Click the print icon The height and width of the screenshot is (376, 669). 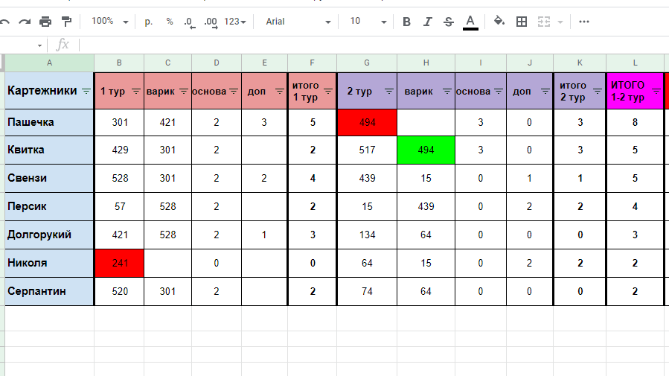click(x=45, y=22)
